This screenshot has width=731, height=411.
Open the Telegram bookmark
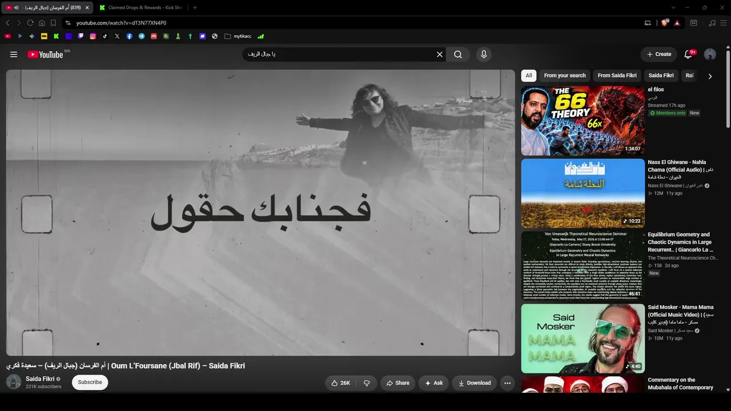(x=142, y=36)
